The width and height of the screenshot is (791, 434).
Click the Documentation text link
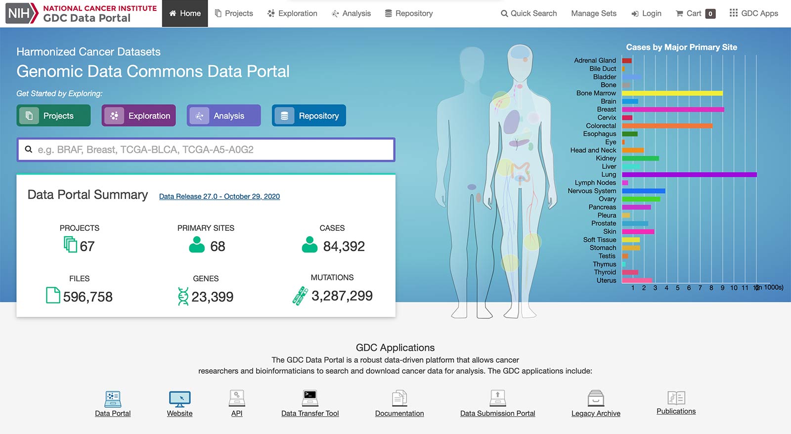[x=399, y=413]
